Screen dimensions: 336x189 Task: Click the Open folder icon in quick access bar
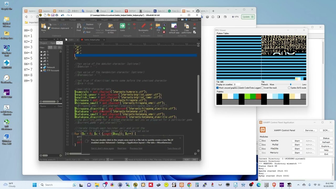pos(49,15)
